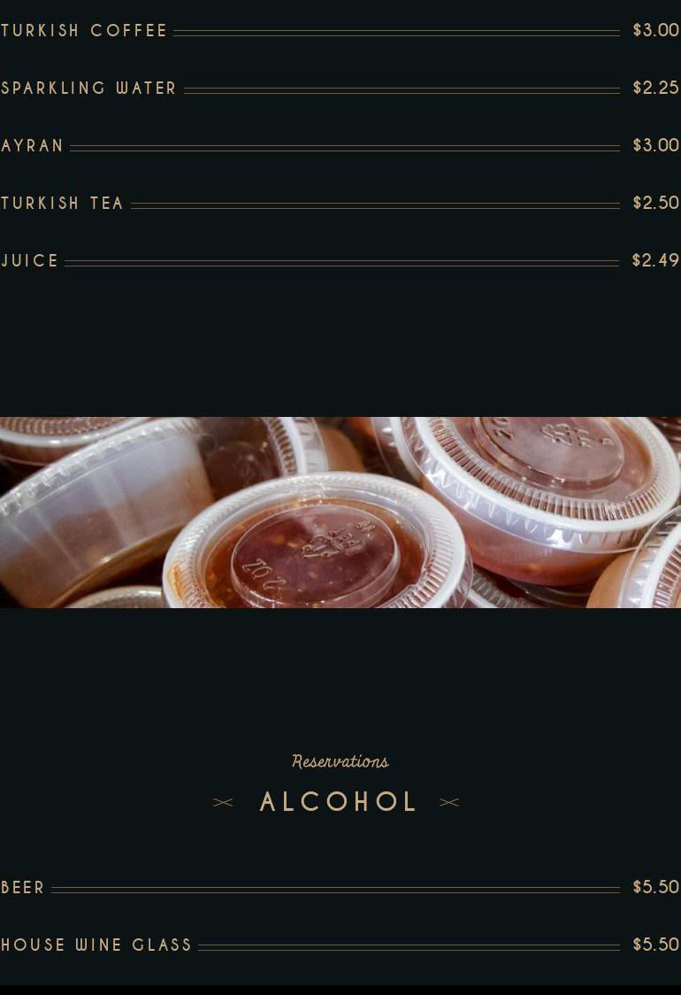Select the $2.49 Juice price
681x995 pixels.
click(x=655, y=260)
